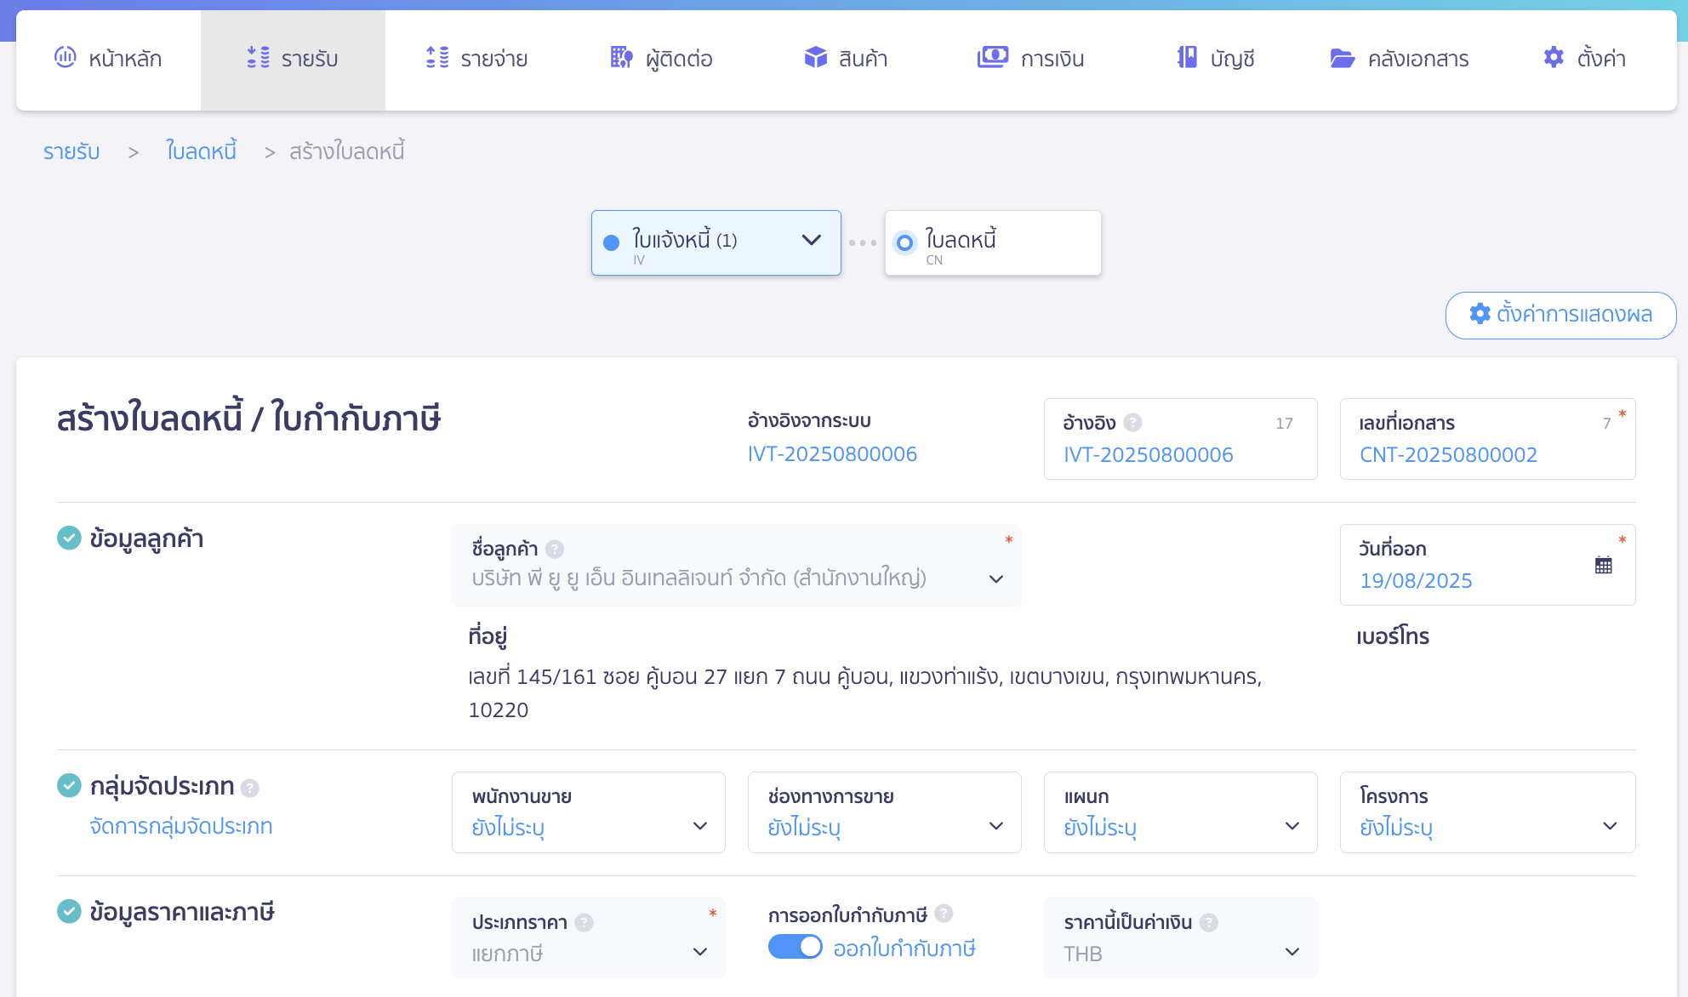Expand the ใบแจ้งหนี้ (1) dropdown
The height and width of the screenshot is (997, 1688).
point(811,240)
